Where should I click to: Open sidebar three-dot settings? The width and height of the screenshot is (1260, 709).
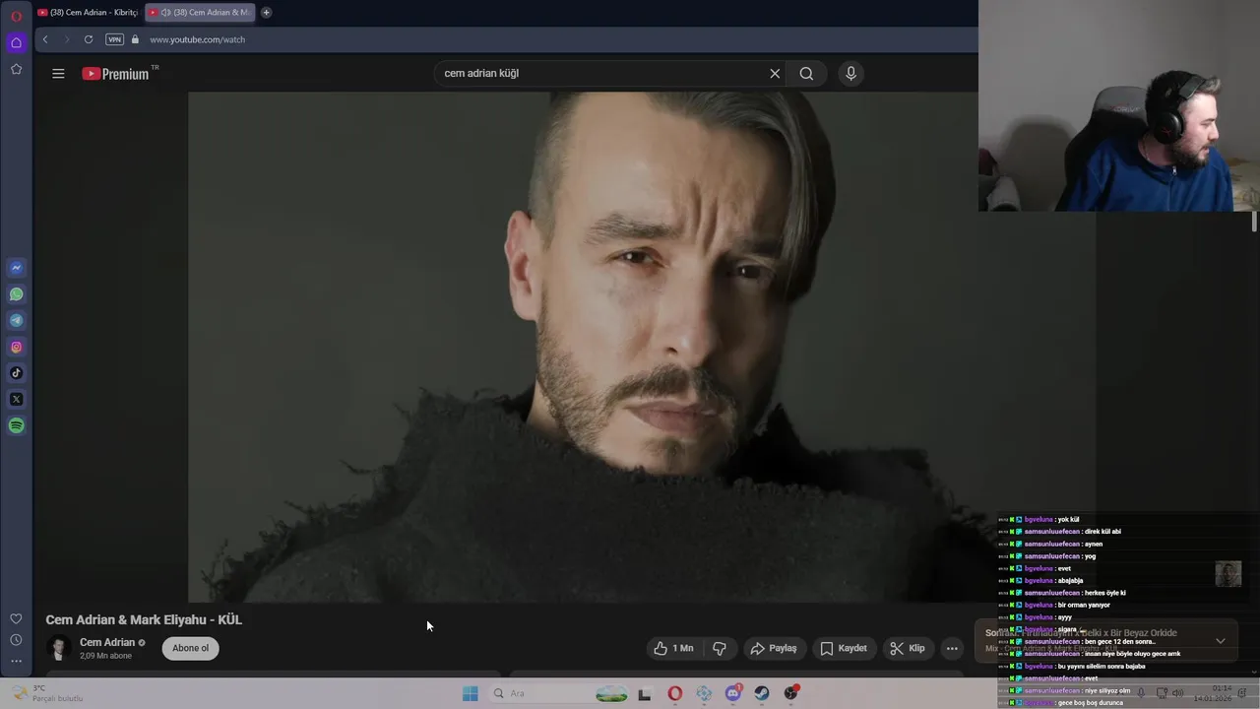point(16,661)
